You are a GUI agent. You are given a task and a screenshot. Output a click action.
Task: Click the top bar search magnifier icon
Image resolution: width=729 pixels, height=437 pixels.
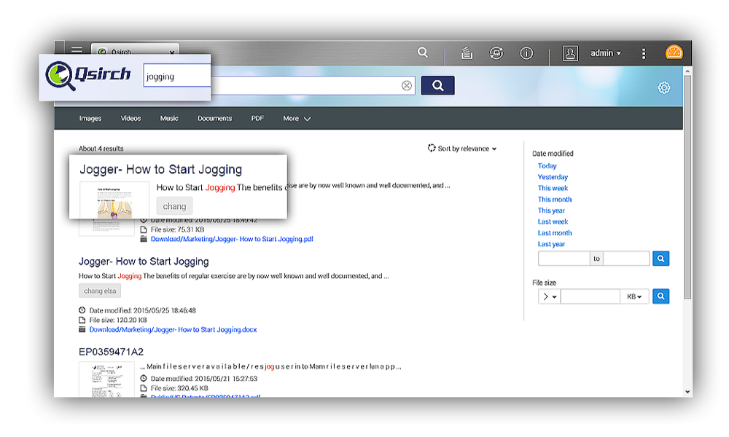tap(423, 52)
